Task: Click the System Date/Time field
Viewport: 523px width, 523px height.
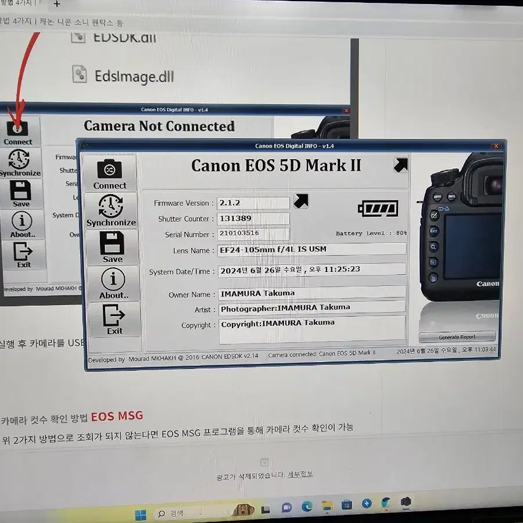Action: (x=311, y=270)
